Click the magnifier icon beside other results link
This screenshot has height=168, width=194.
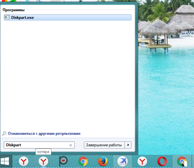[x=4, y=133]
